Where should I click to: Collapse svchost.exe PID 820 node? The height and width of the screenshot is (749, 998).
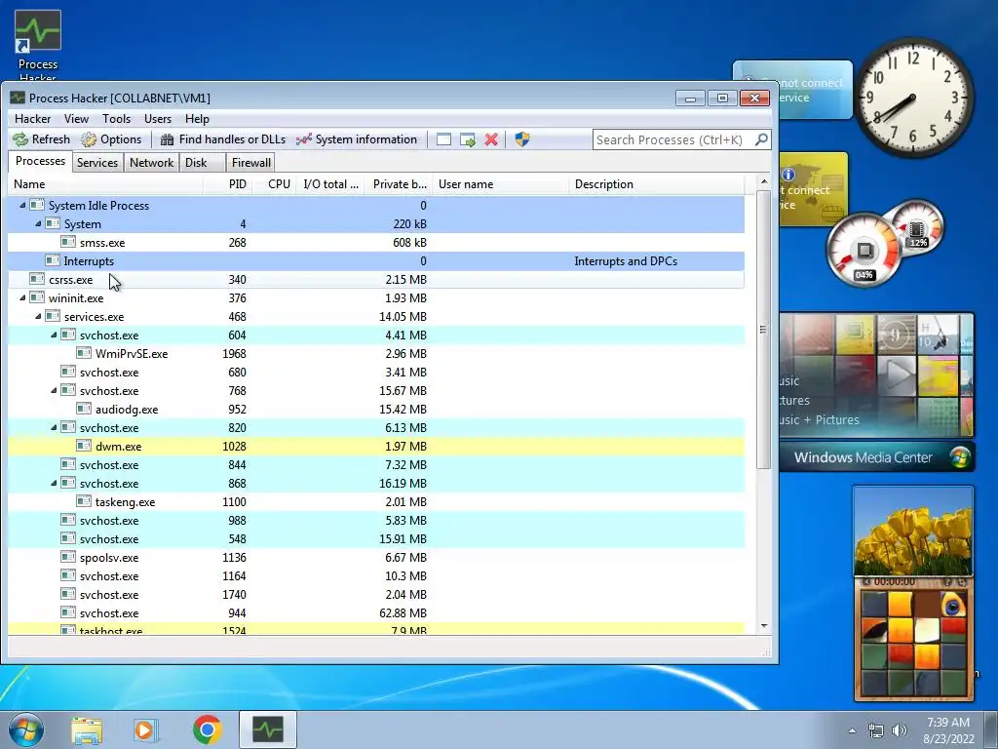click(55, 427)
